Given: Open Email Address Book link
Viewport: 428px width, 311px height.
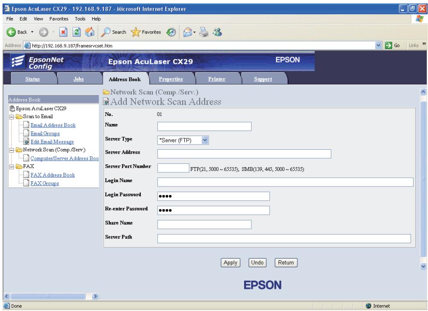Looking at the screenshot, I should (53, 125).
